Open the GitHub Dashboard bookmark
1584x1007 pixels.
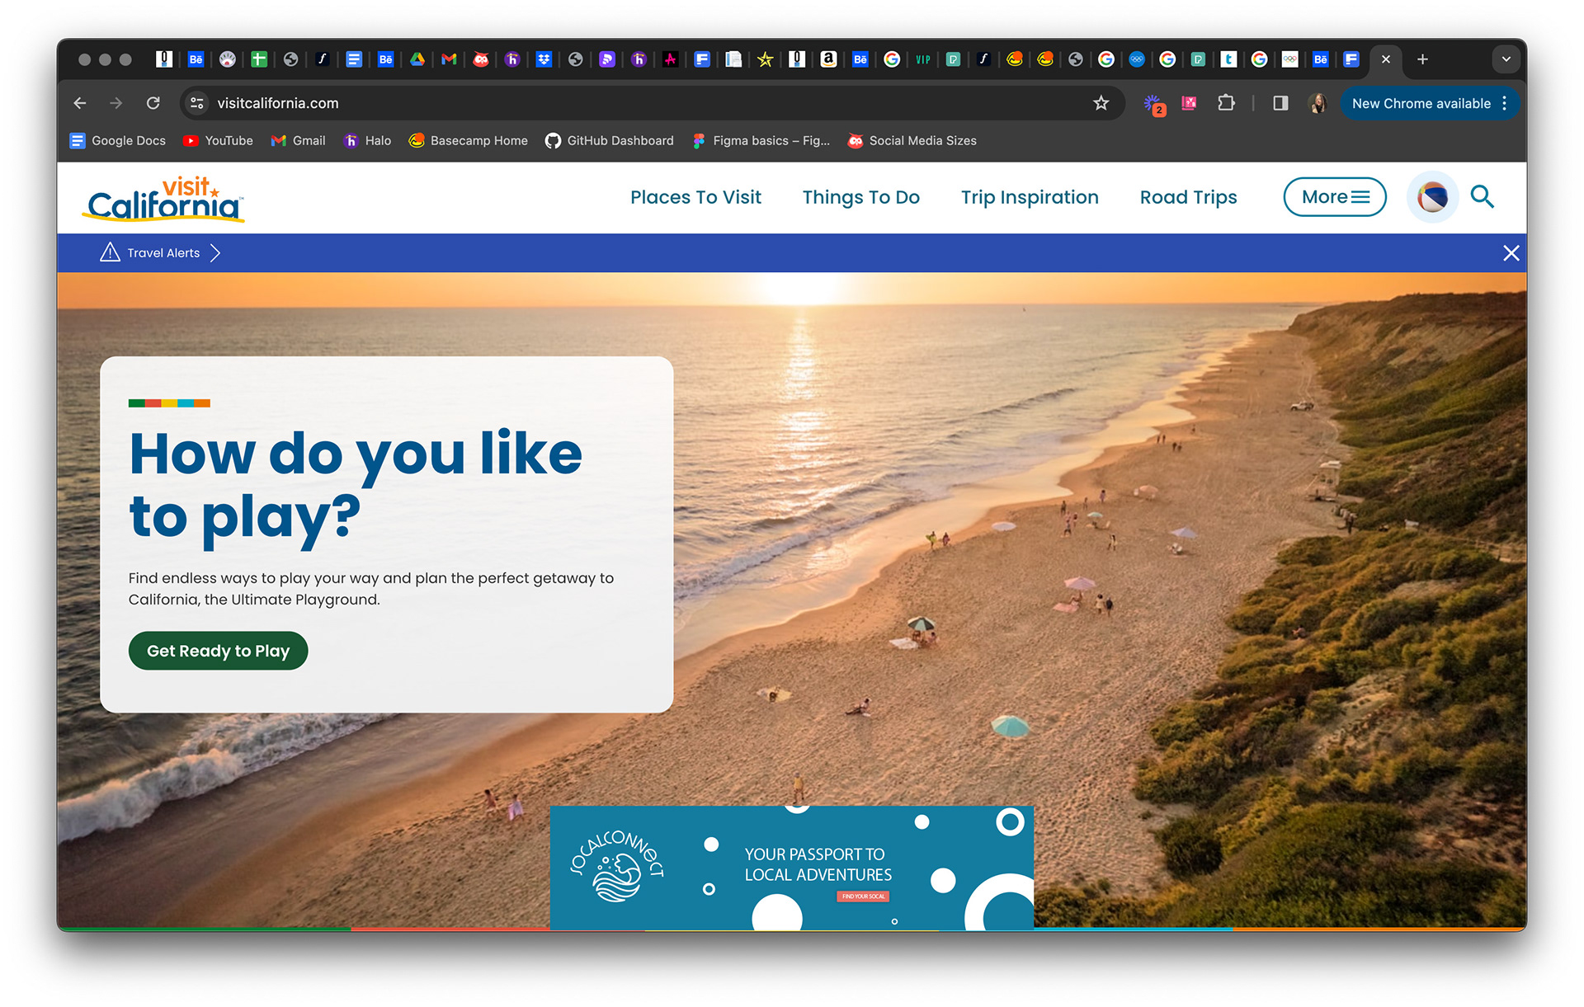[610, 141]
